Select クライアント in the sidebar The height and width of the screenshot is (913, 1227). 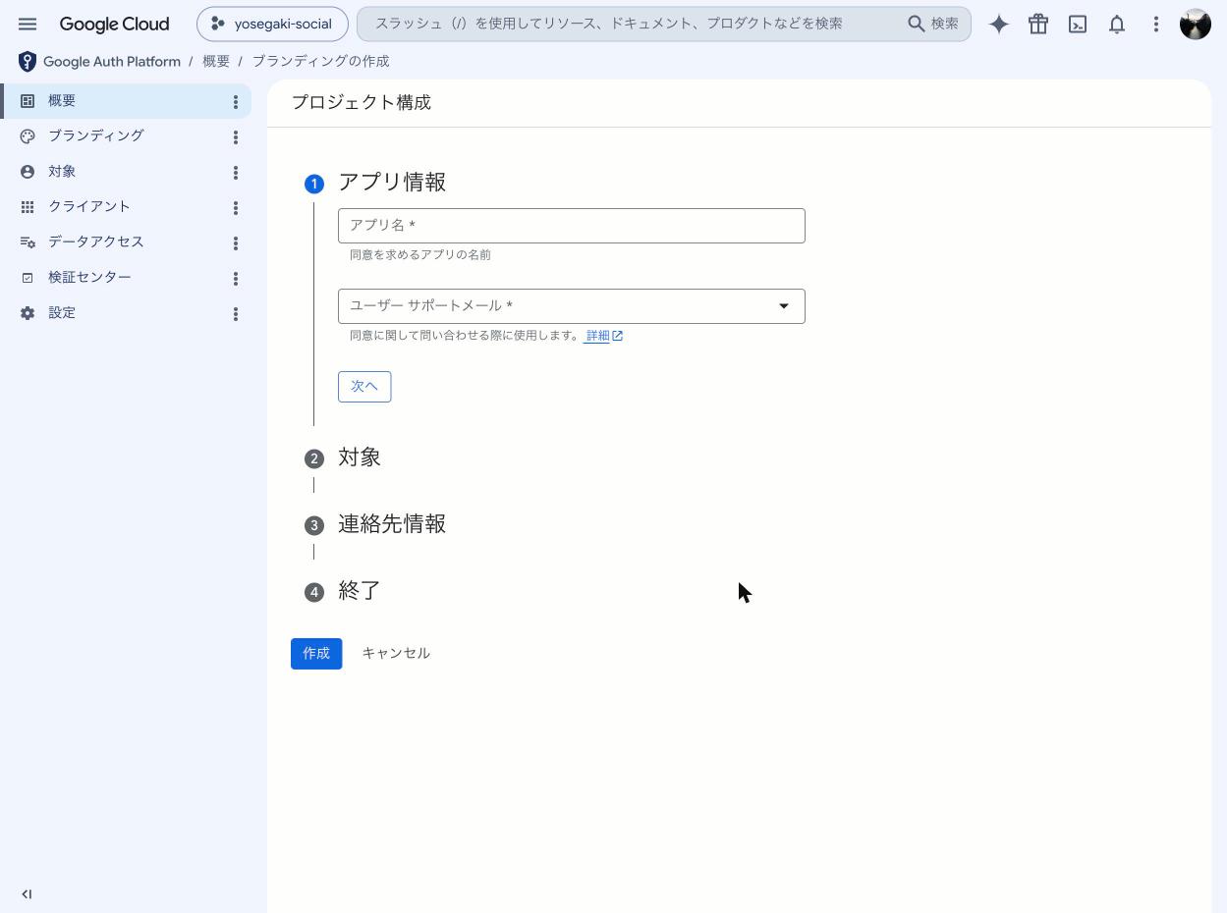(126, 207)
